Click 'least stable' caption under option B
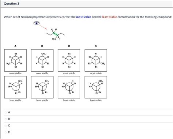The width and height of the screenshot is (173, 139). pos(42,100)
